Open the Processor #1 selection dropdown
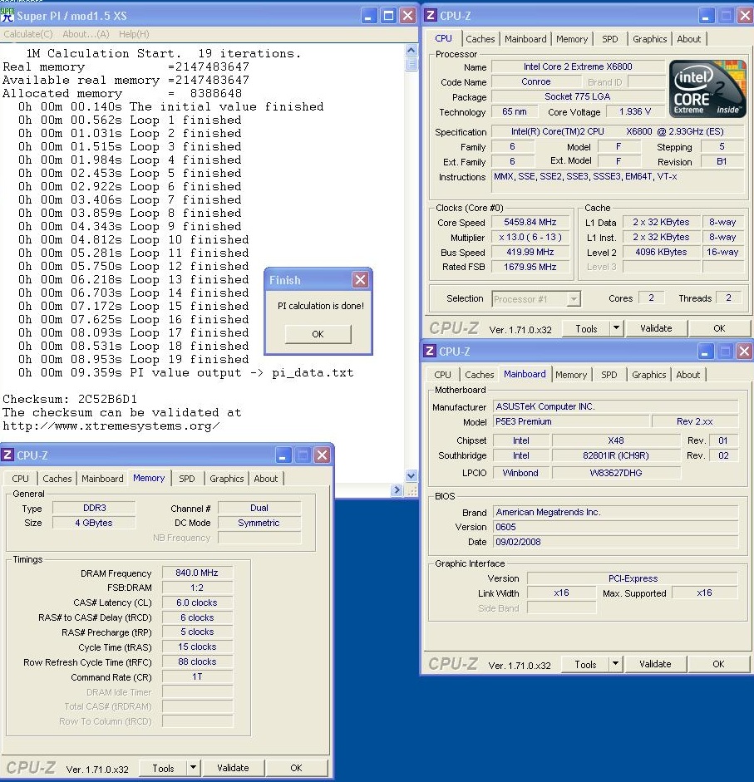The height and width of the screenshot is (782, 754). 574,298
